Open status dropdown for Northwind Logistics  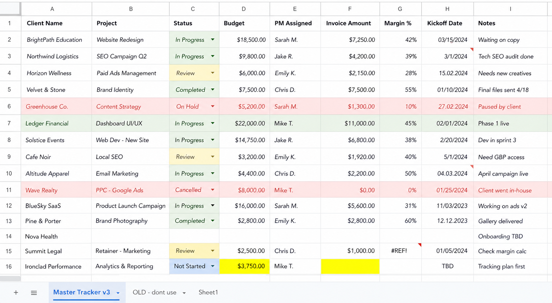(x=213, y=56)
